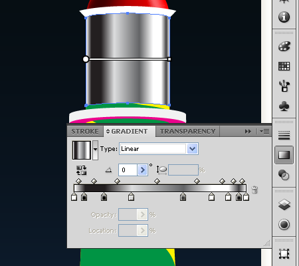Image resolution: width=299 pixels, height=266 pixels.
Task: Switch to the Transparency tab
Action: click(187, 132)
